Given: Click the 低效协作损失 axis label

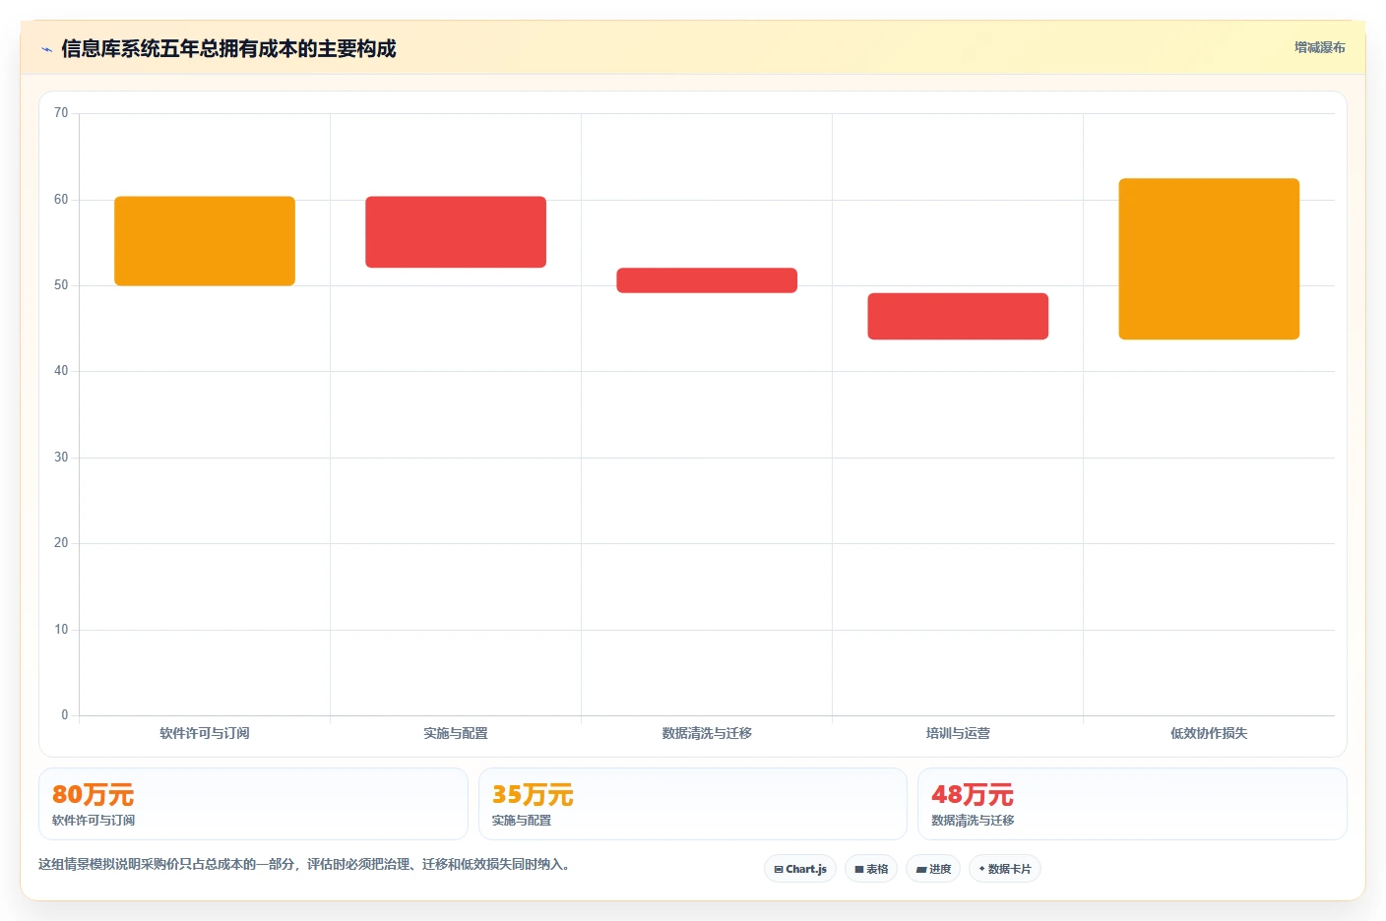Looking at the screenshot, I should (1209, 733).
